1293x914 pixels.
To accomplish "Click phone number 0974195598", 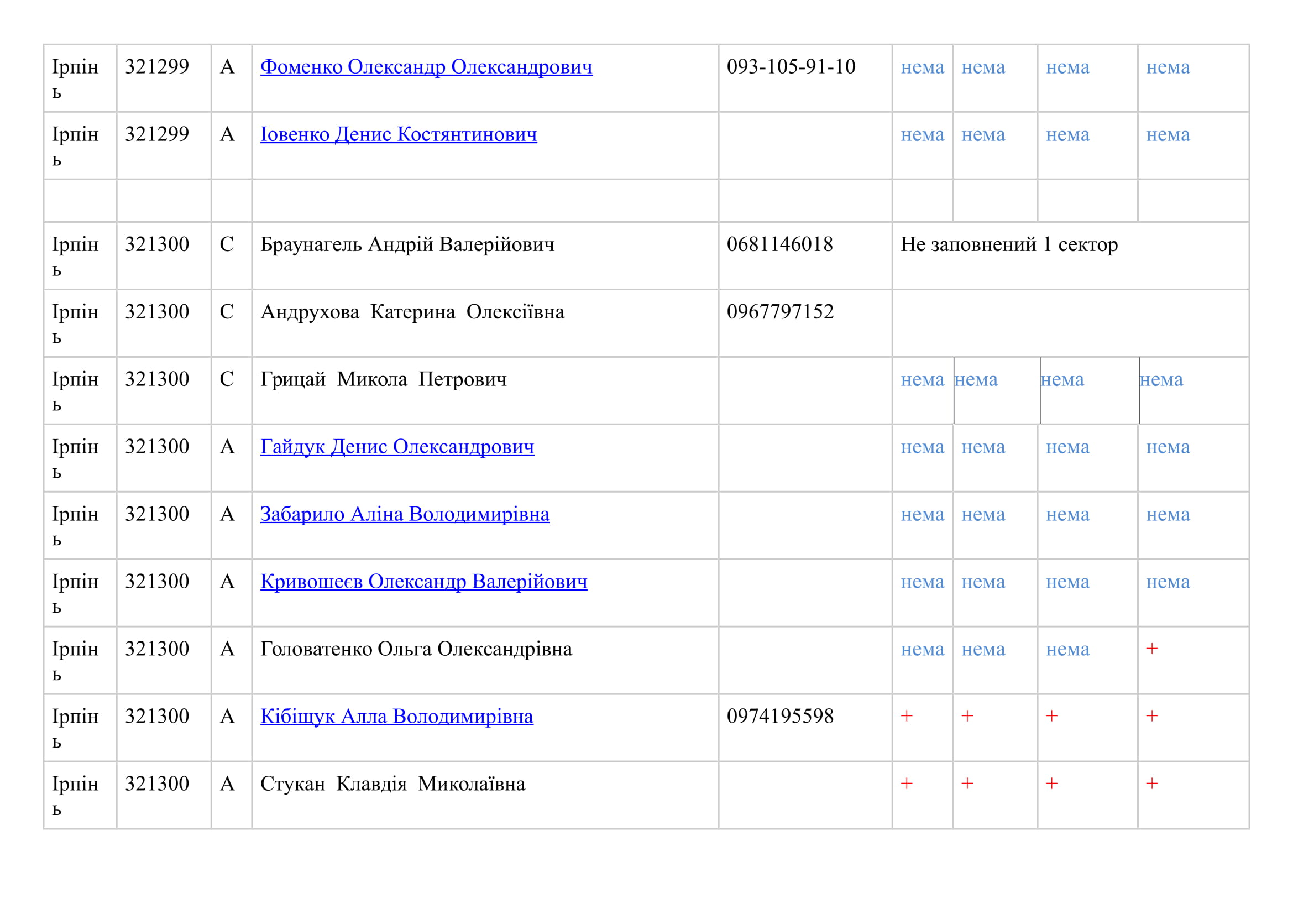I will [780, 717].
